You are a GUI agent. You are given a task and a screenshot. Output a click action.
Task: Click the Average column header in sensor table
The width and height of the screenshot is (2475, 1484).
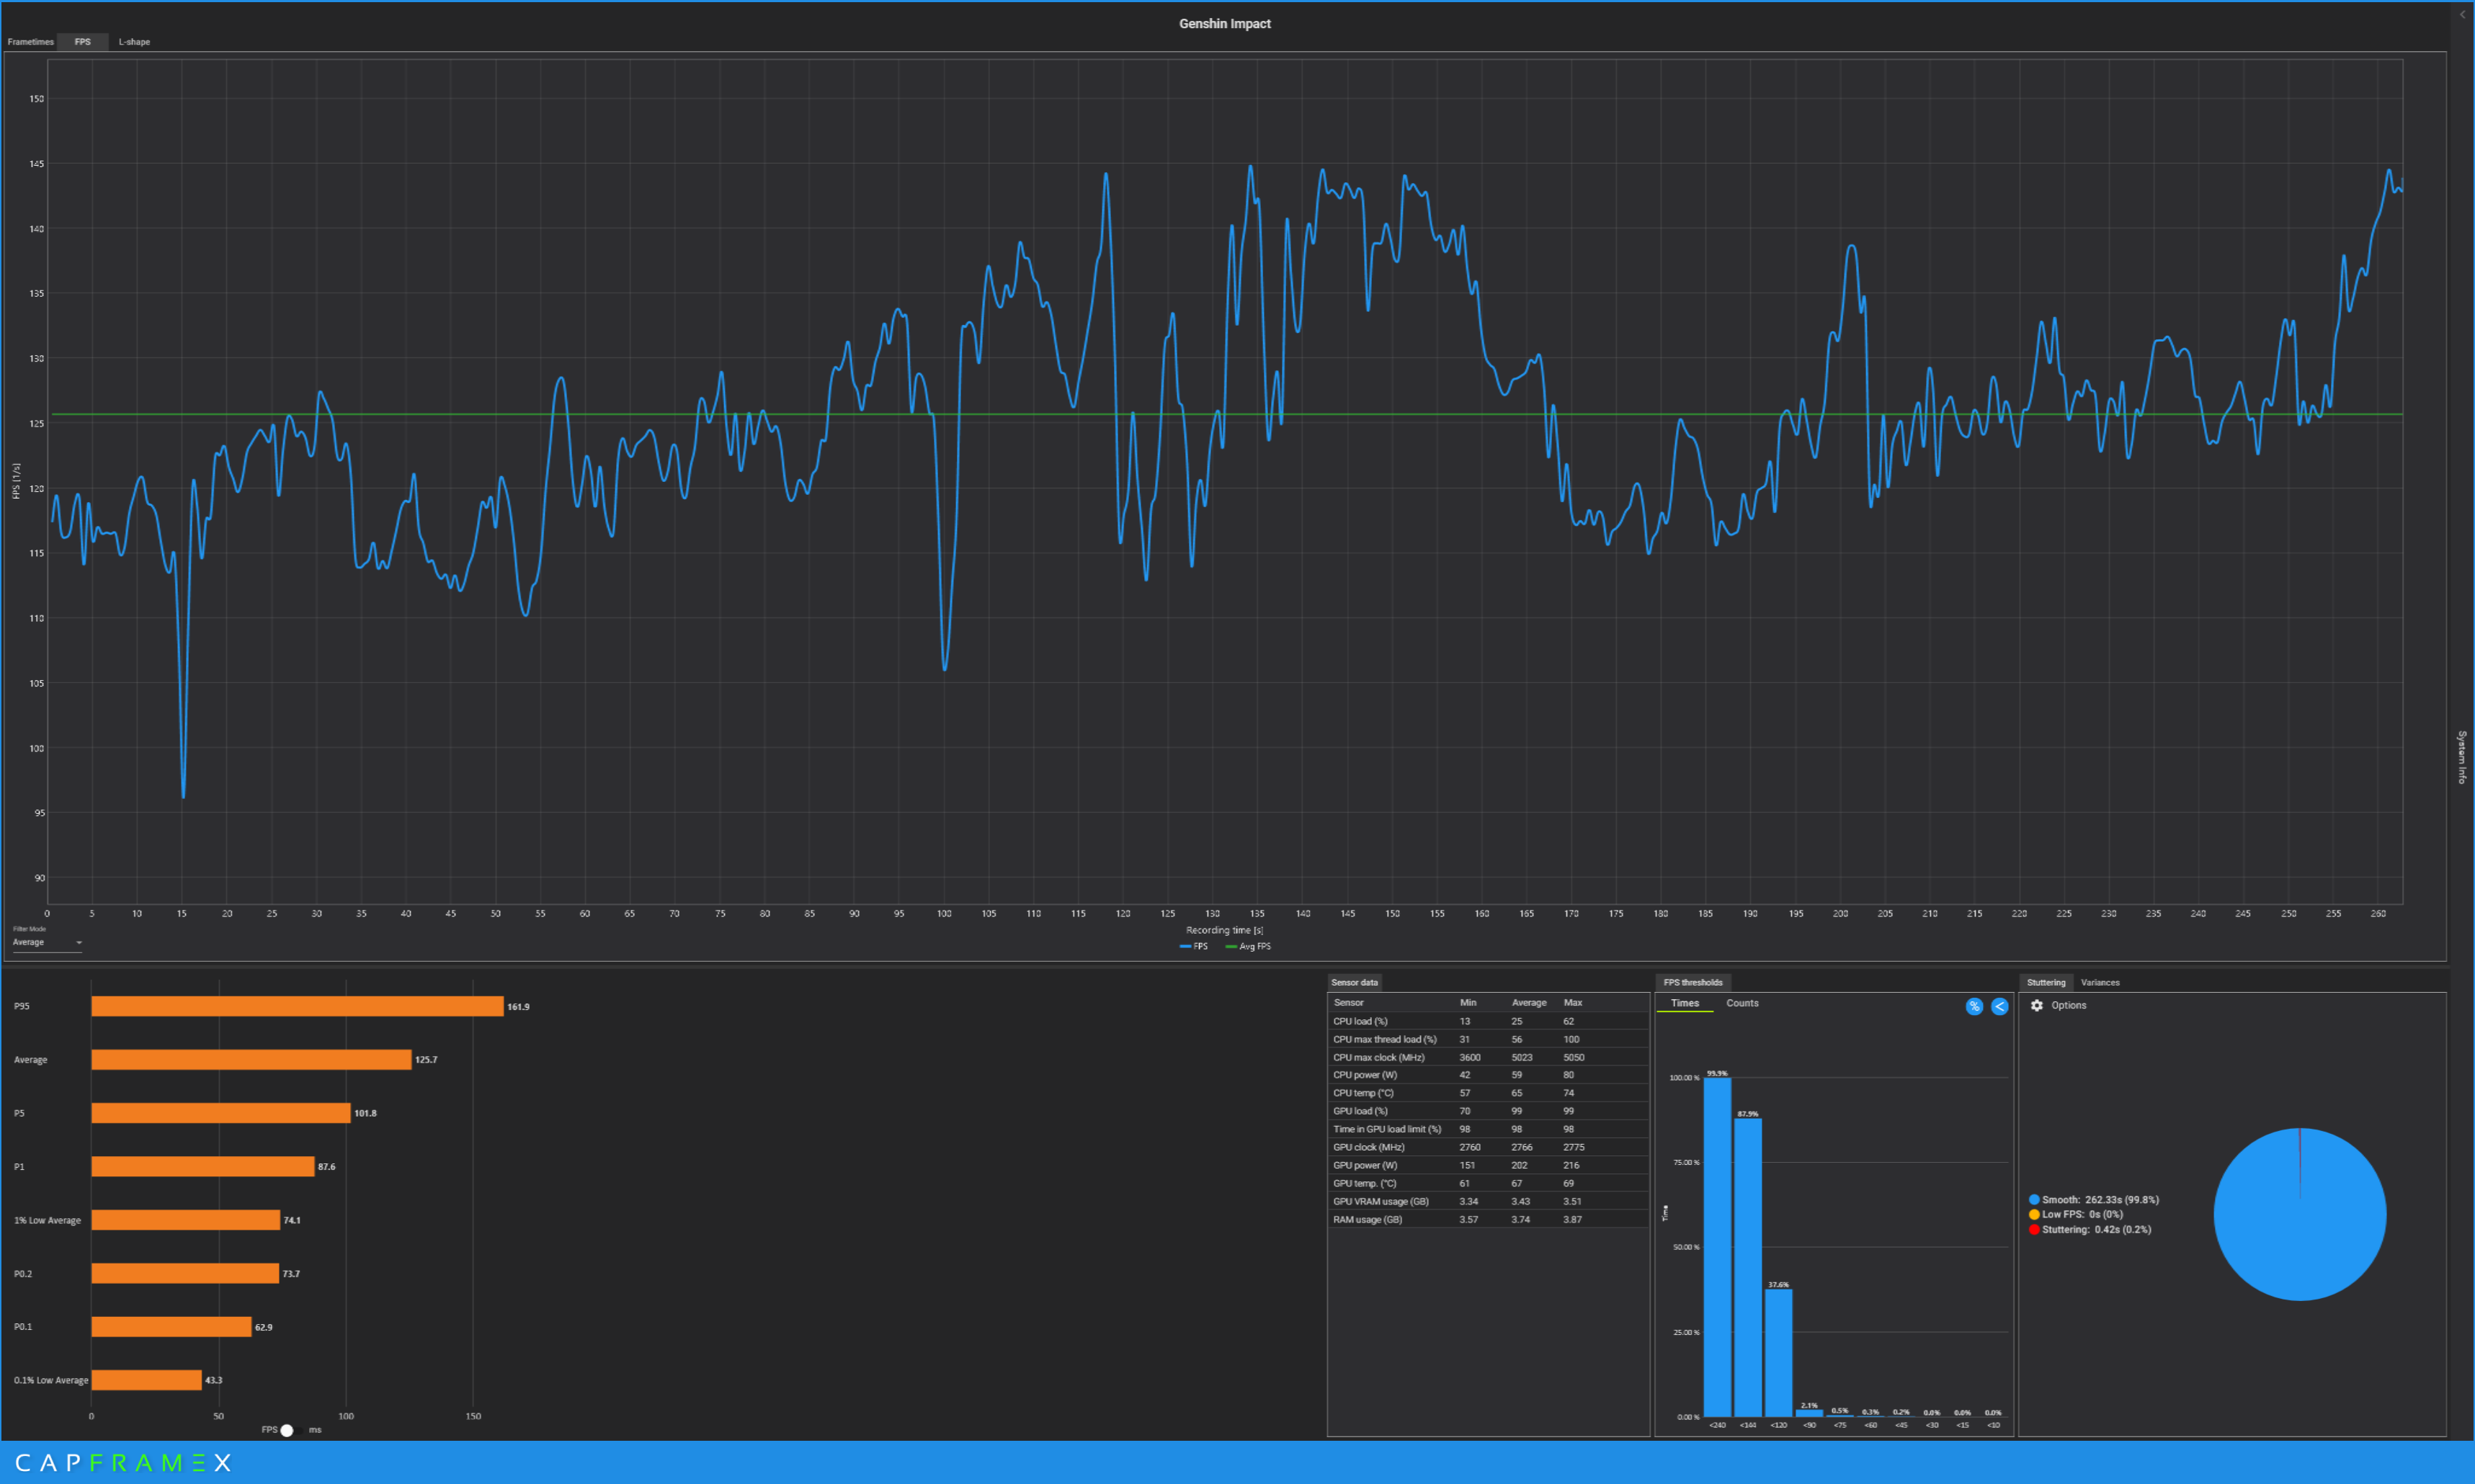[1529, 1002]
